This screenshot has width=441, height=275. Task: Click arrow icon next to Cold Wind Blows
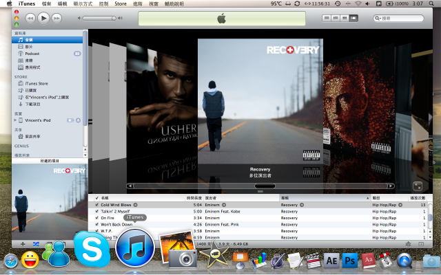tap(135, 205)
